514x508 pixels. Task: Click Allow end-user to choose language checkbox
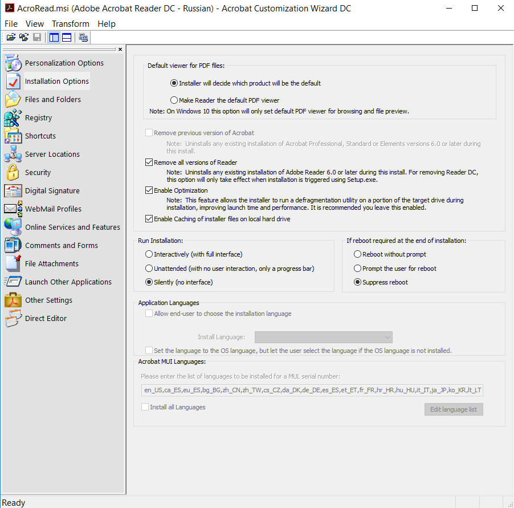[x=149, y=313]
